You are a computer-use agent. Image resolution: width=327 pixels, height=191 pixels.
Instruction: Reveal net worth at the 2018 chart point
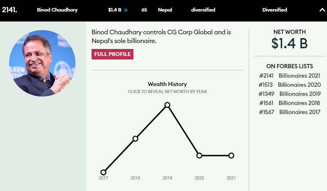click(135, 139)
